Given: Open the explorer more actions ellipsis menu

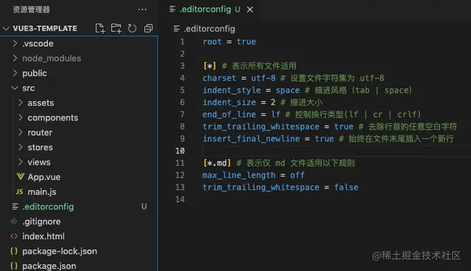Looking at the screenshot, I should (142, 9).
